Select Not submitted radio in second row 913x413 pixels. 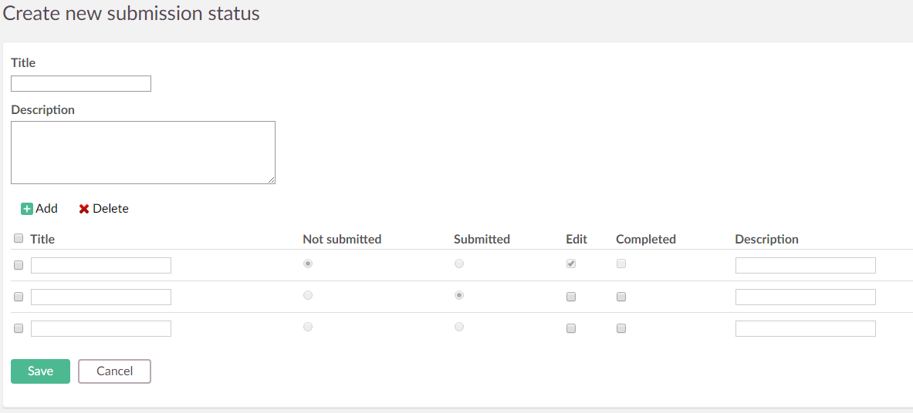click(308, 295)
